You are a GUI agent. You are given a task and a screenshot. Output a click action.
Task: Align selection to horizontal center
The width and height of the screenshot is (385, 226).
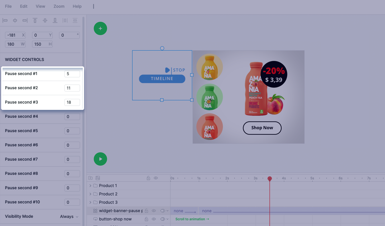pyautogui.click(x=15, y=20)
